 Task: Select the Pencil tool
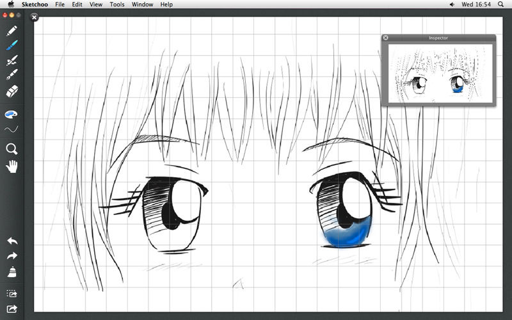pyautogui.click(x=12, y=31)
